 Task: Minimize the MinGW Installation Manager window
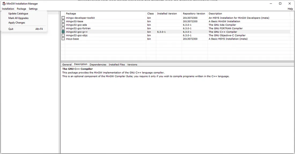click(271, 3)
